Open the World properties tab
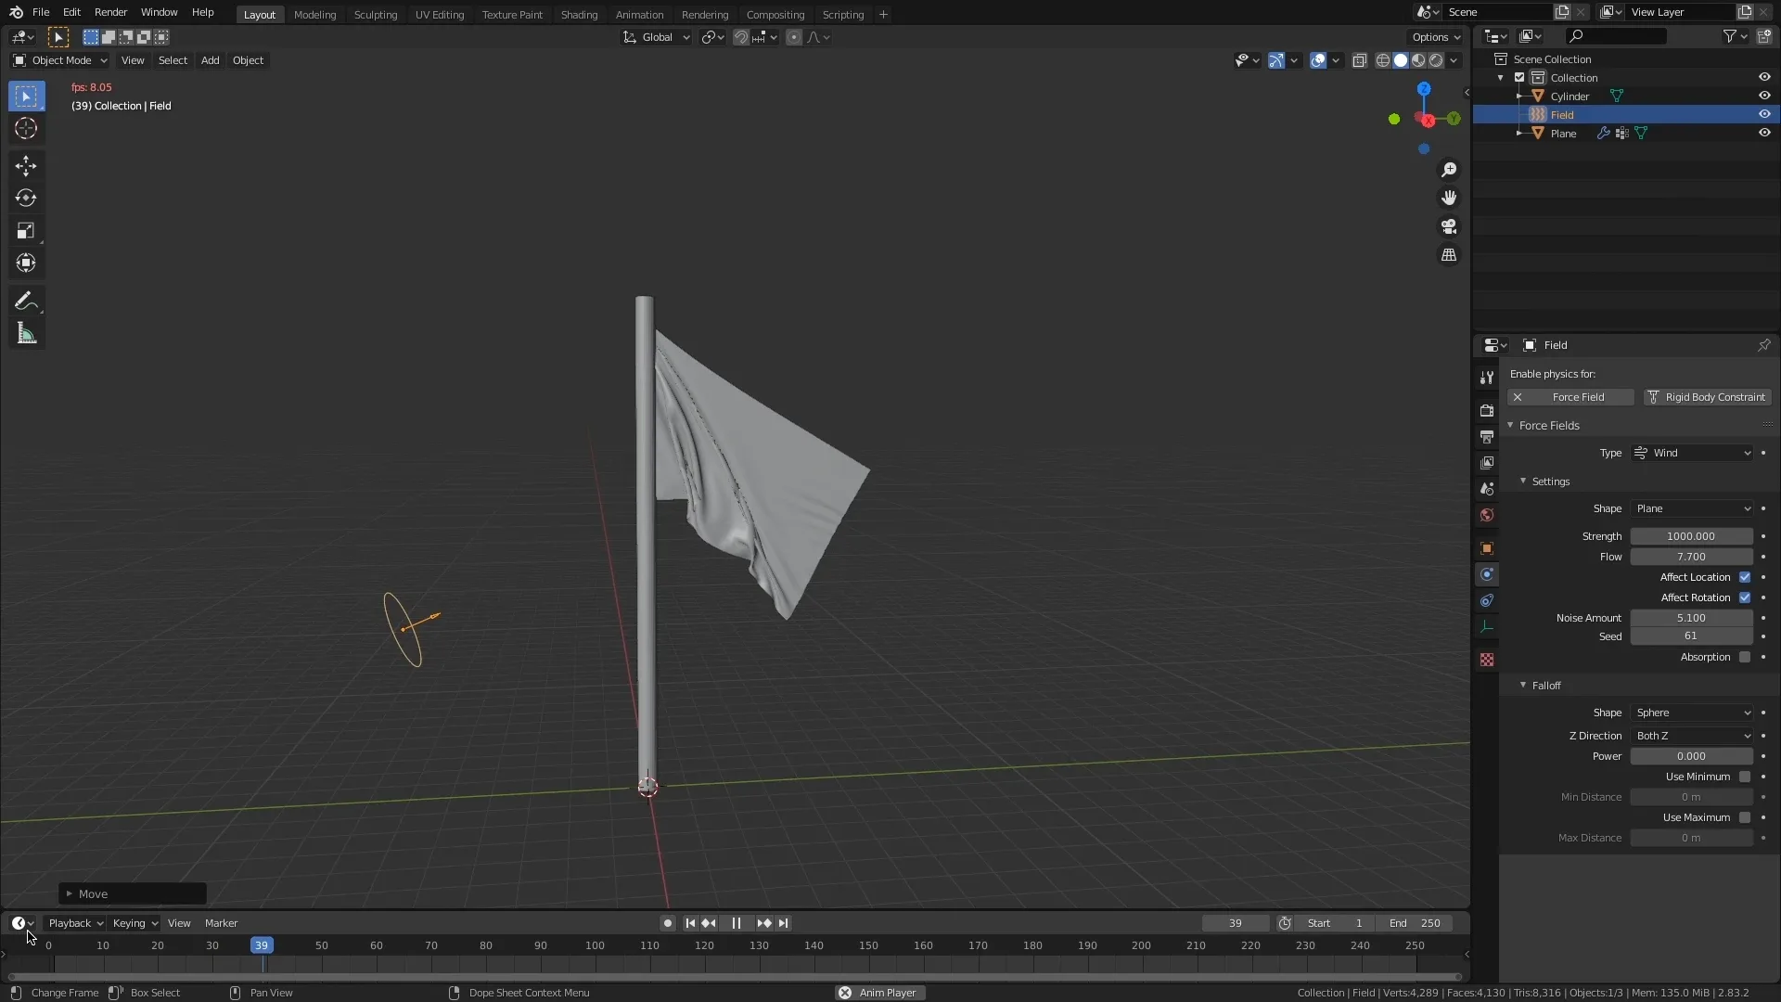Image resolution: width=1781 pixels, height=1002 pixels. (1488, 515)
